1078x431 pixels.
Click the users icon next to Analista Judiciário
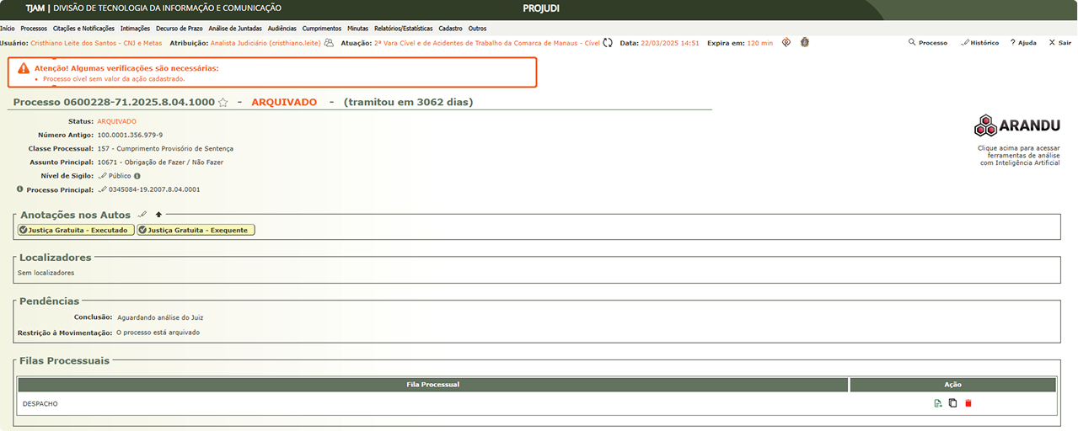329,43
